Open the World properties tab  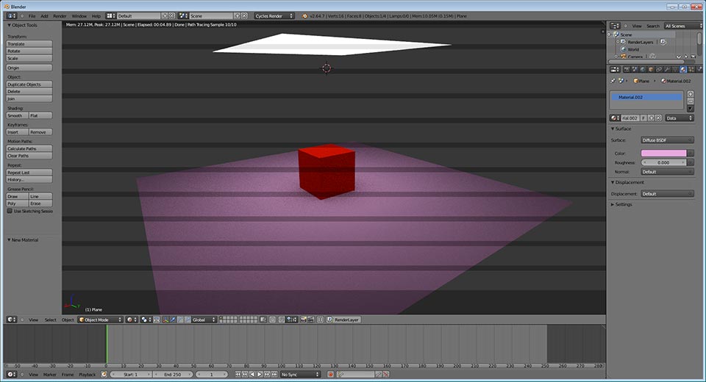(x=643, y=69)
